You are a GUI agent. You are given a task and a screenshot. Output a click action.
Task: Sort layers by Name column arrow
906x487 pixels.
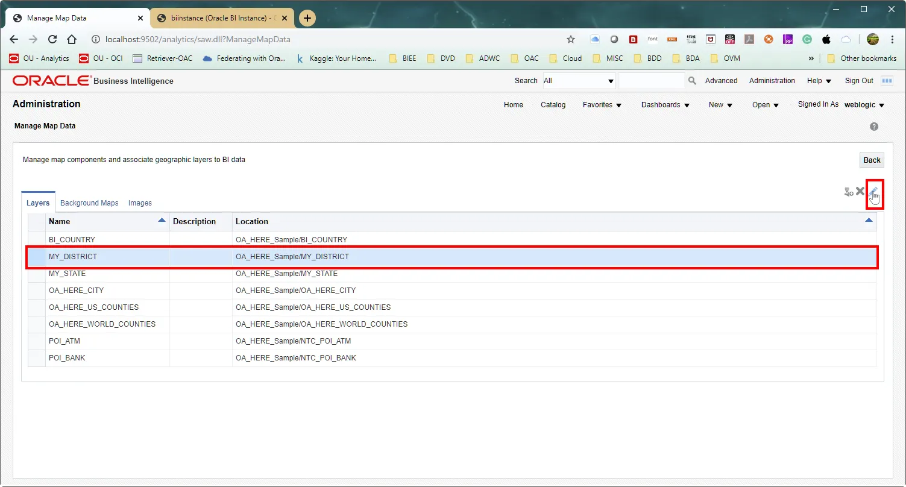(162, 221)
